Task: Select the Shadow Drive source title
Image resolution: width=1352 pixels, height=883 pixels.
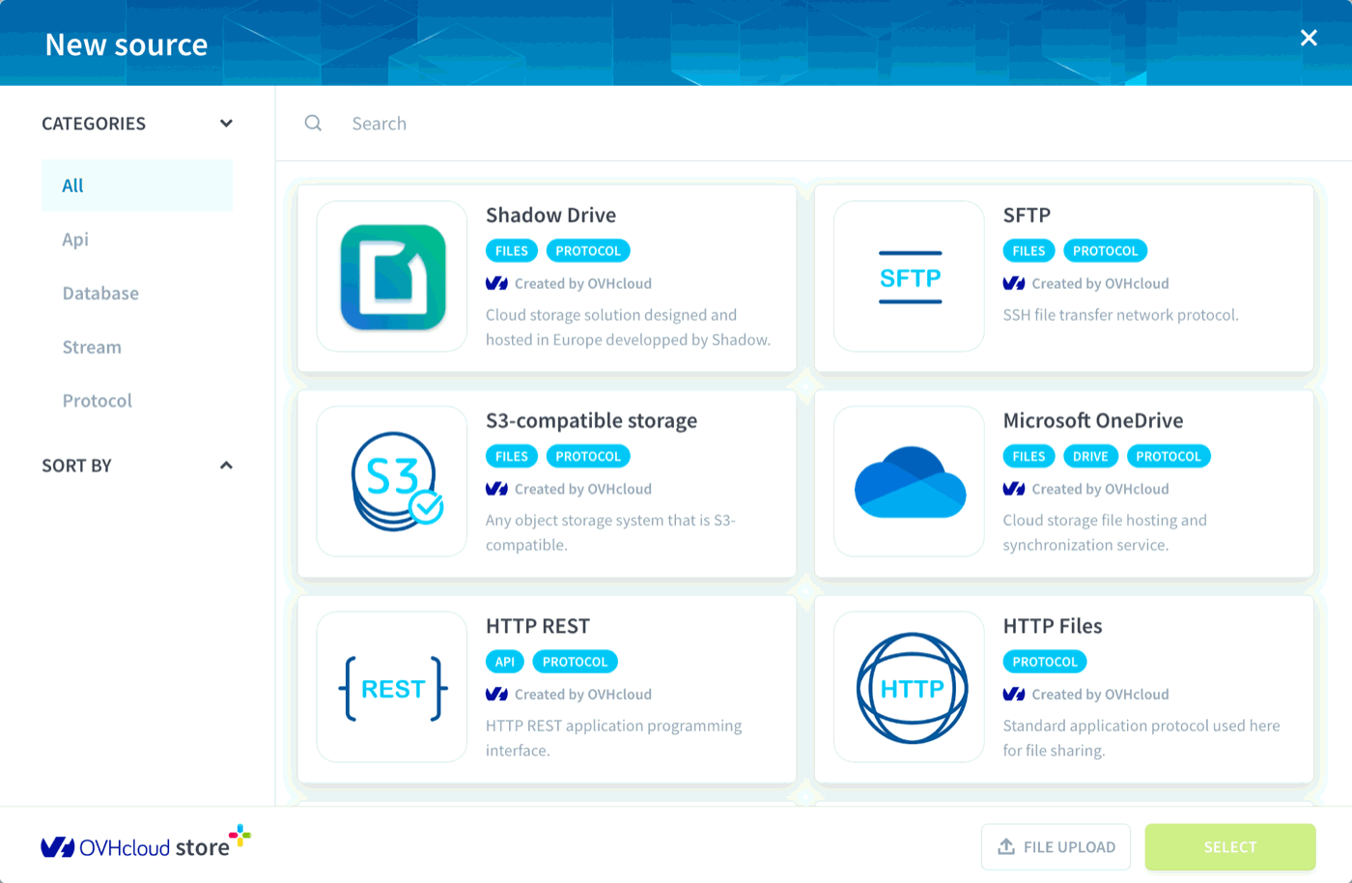Action: pyautogui.click(x=550, y=214)
